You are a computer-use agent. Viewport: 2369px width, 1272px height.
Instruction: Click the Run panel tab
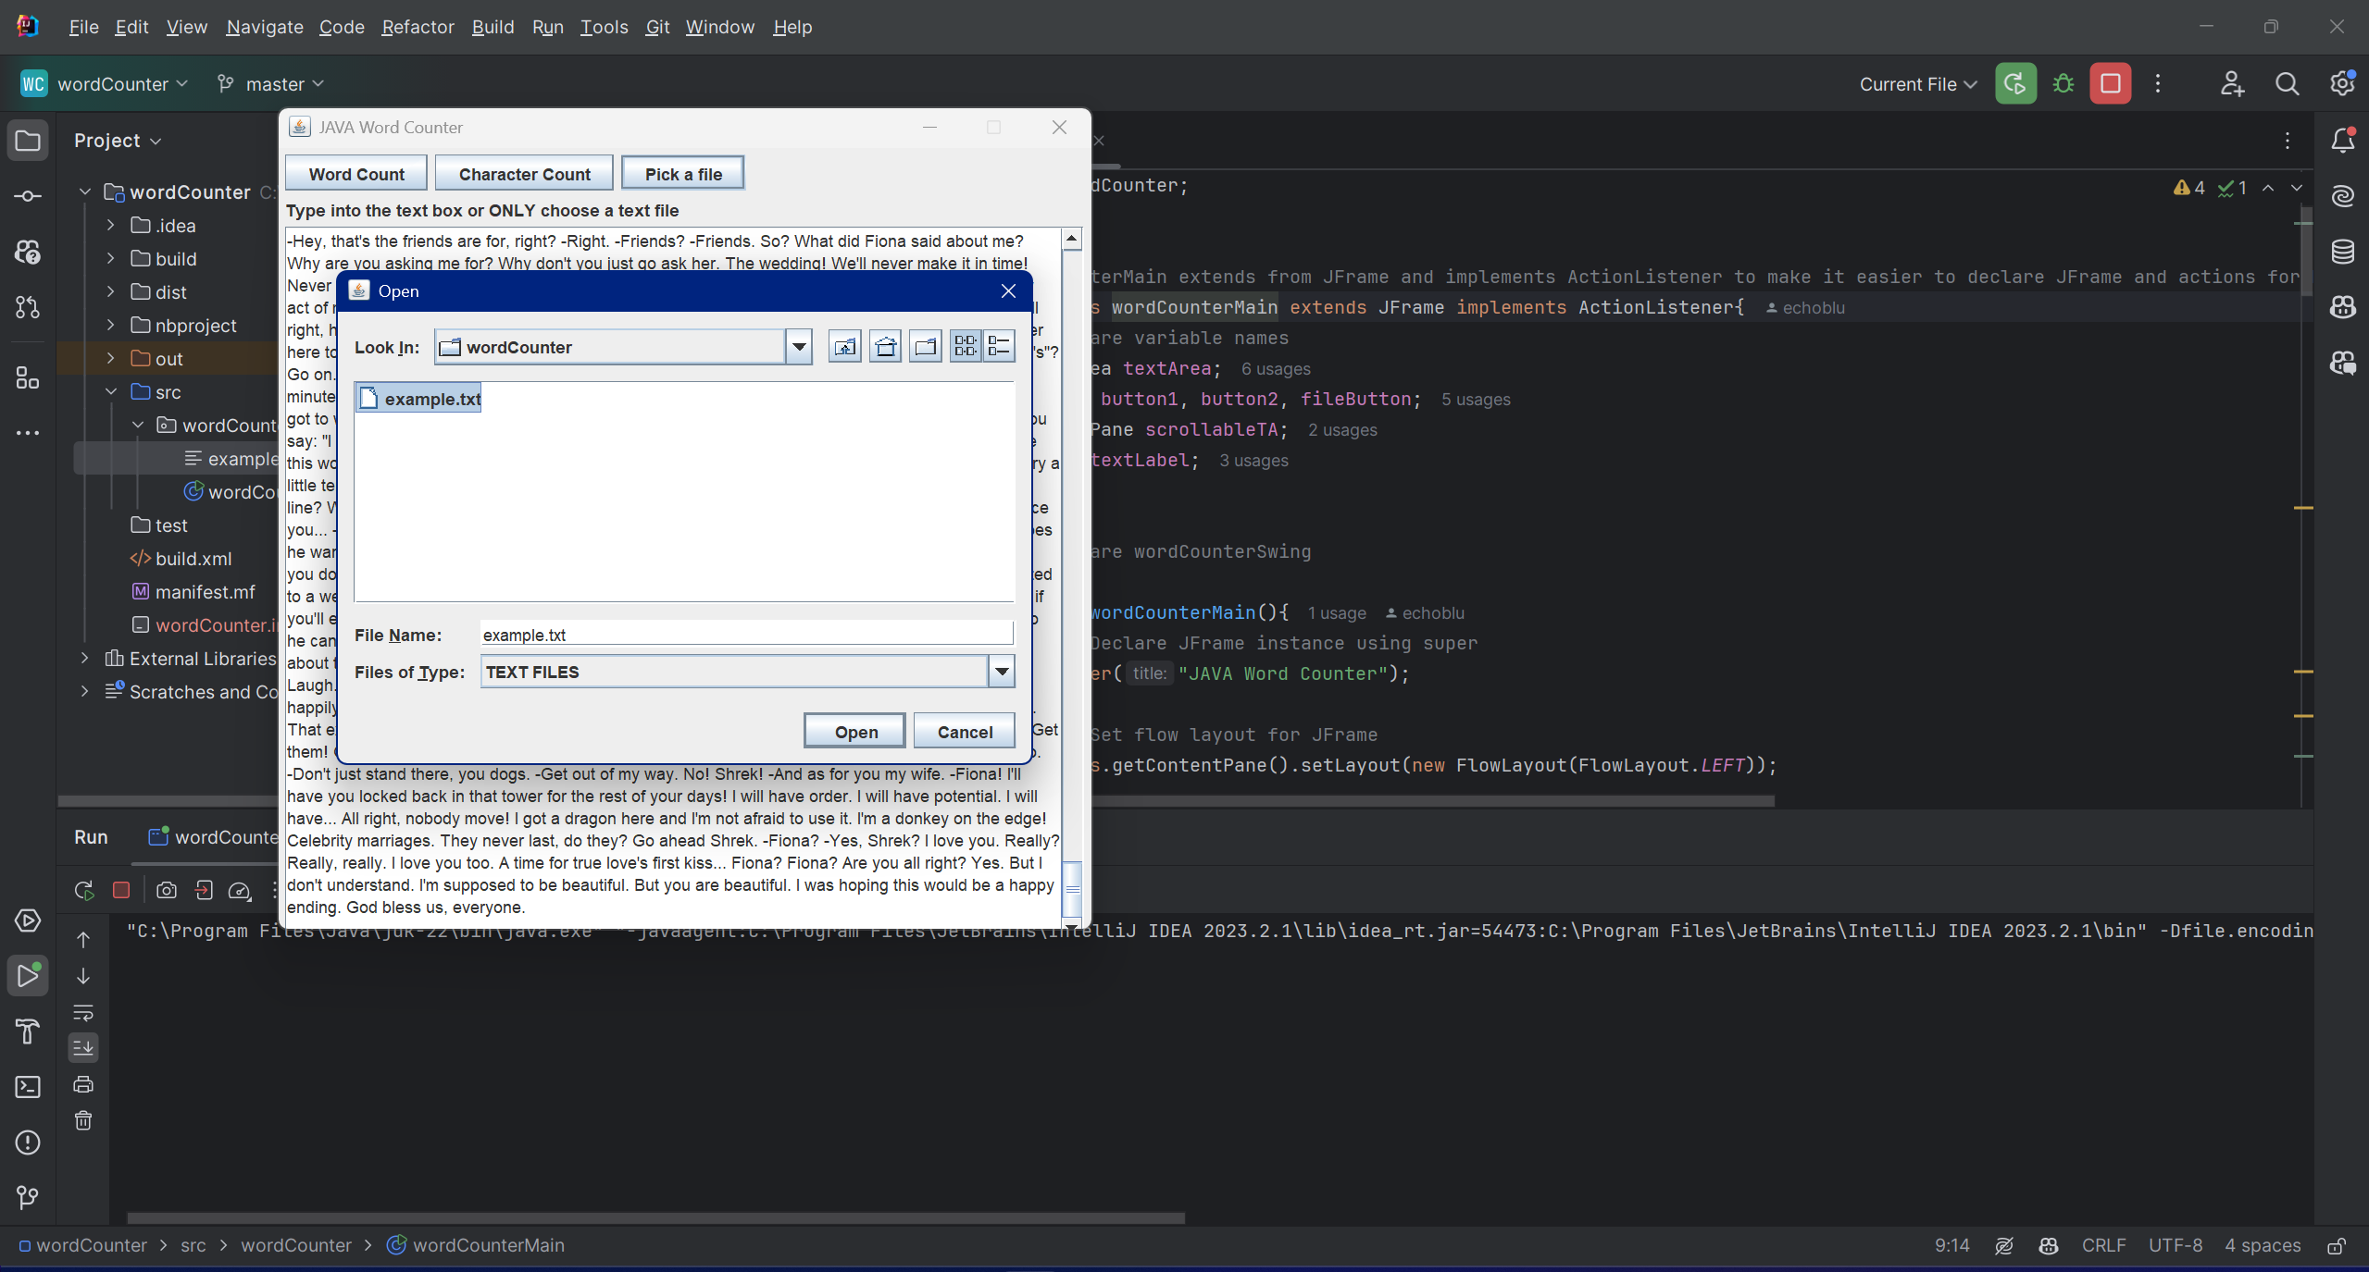[x=89, y=835]
